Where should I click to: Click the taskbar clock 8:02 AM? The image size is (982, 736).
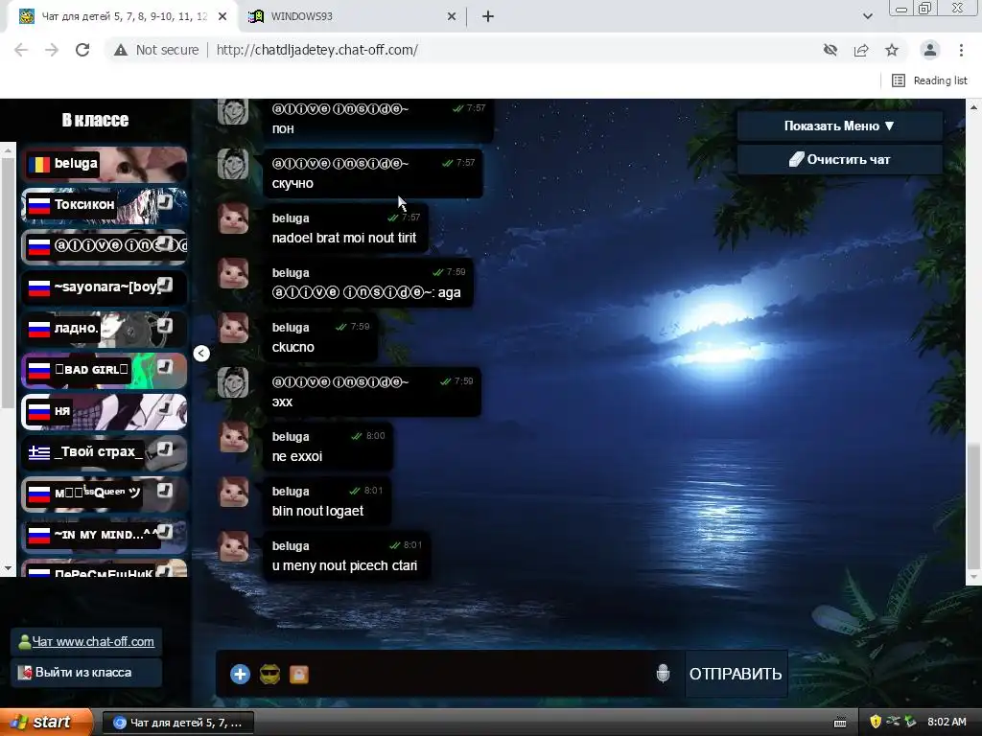point(947,723)
